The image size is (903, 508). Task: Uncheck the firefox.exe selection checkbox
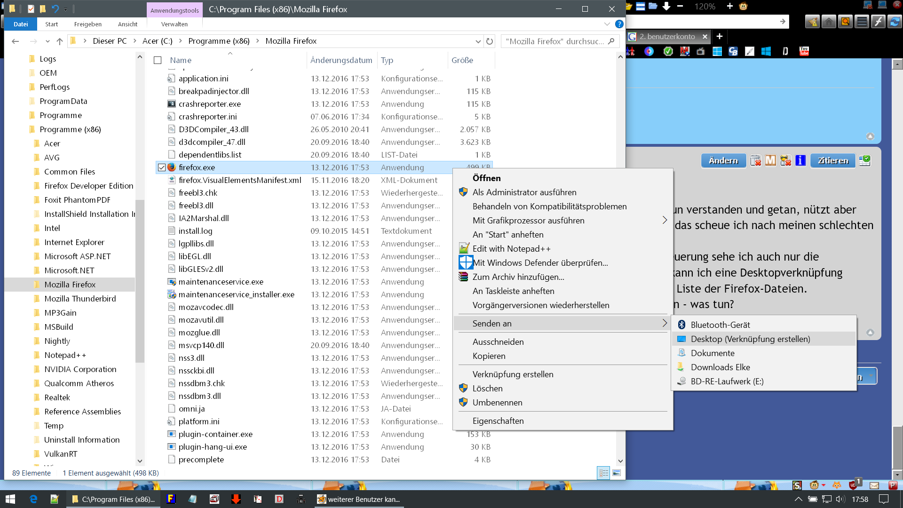click(162, 167)
